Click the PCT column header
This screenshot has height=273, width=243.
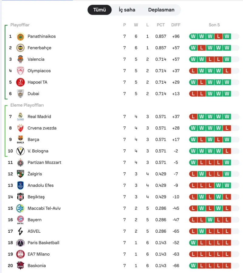click(x=161, y=25)
